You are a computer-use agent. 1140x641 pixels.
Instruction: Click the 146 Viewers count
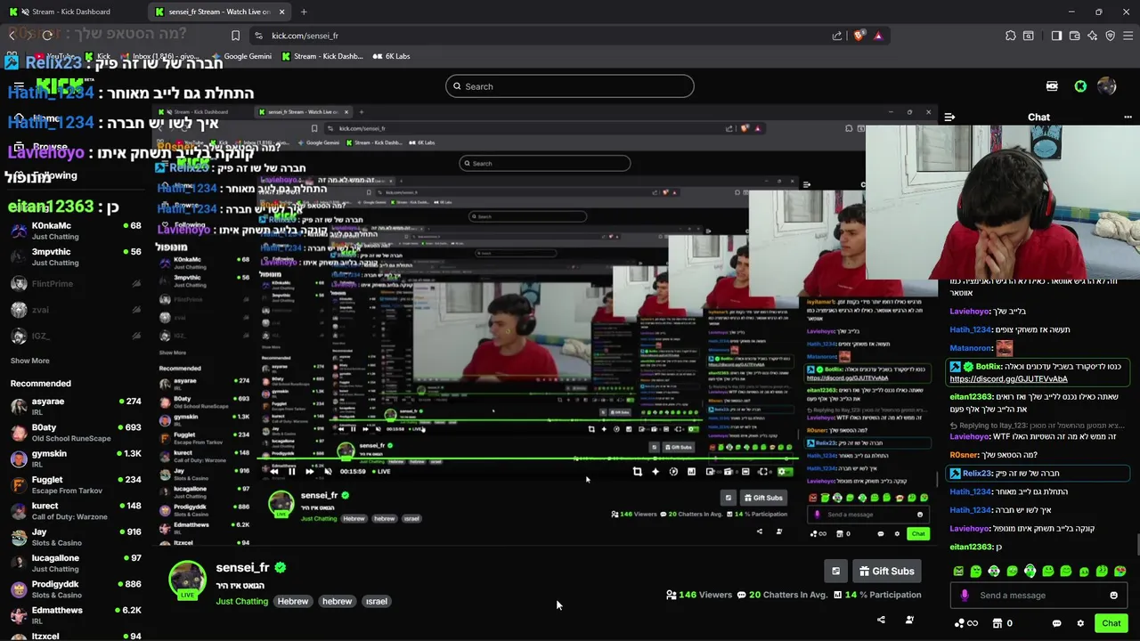coord(699,595)
